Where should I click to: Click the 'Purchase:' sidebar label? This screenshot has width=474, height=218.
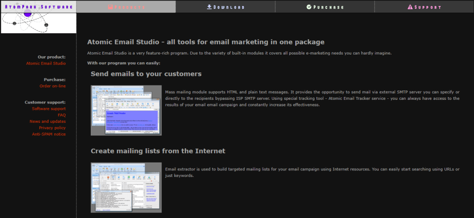coord(55,79)
